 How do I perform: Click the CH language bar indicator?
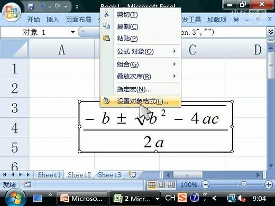170,198
